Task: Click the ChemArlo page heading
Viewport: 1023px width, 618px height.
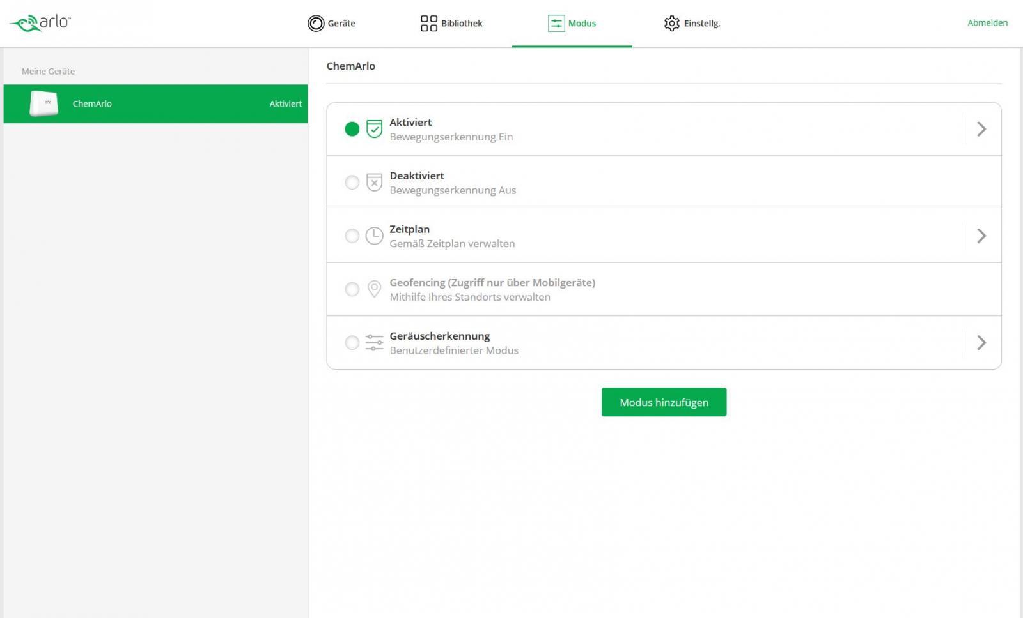Action: (351, 66)
